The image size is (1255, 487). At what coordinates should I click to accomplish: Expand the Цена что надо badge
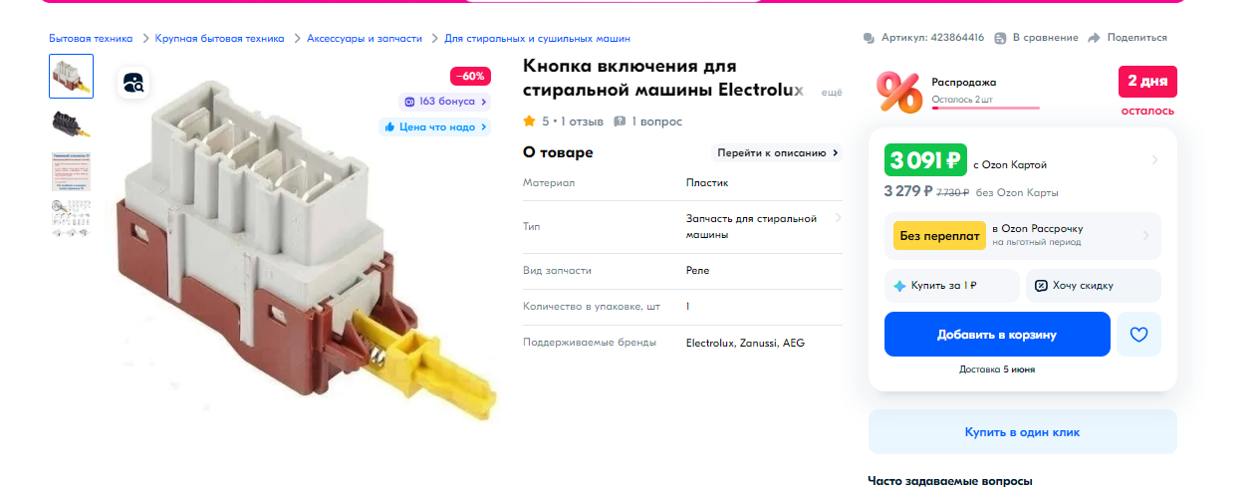click(x=434, y=126)
